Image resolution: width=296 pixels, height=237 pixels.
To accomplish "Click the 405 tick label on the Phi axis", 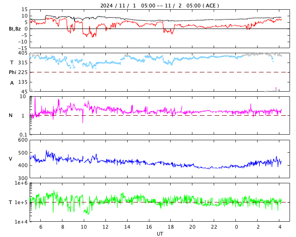I will pos(23,53).
